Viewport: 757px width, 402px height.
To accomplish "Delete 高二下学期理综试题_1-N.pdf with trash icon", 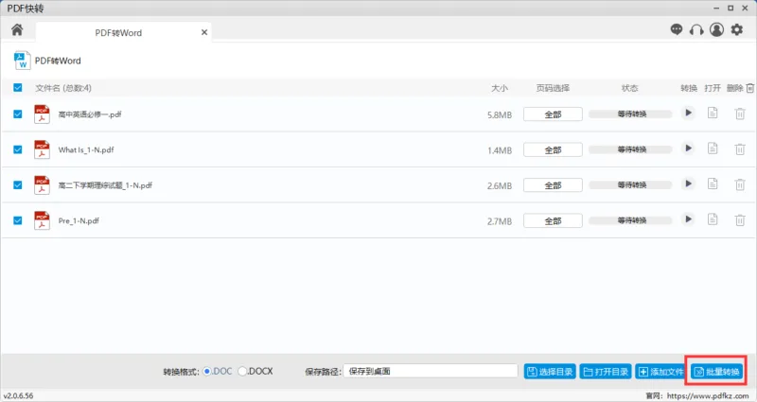I will [740, 184].
